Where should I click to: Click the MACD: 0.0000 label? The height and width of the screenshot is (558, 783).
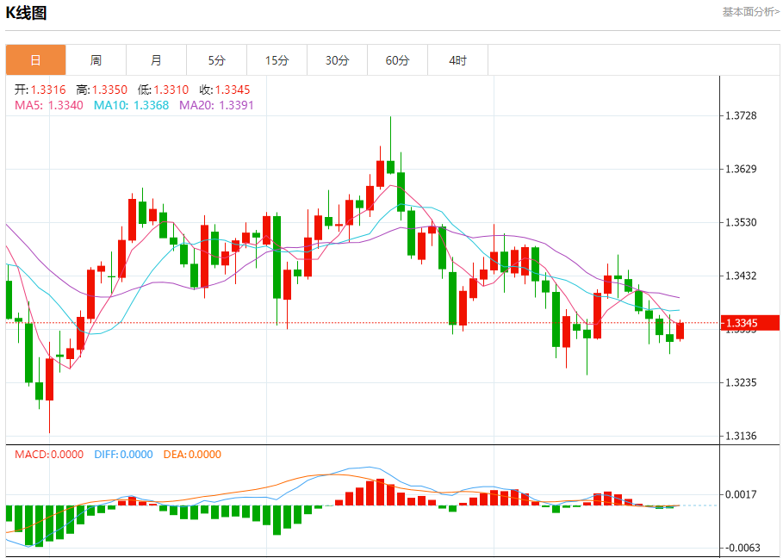click(x=49, y=454)
